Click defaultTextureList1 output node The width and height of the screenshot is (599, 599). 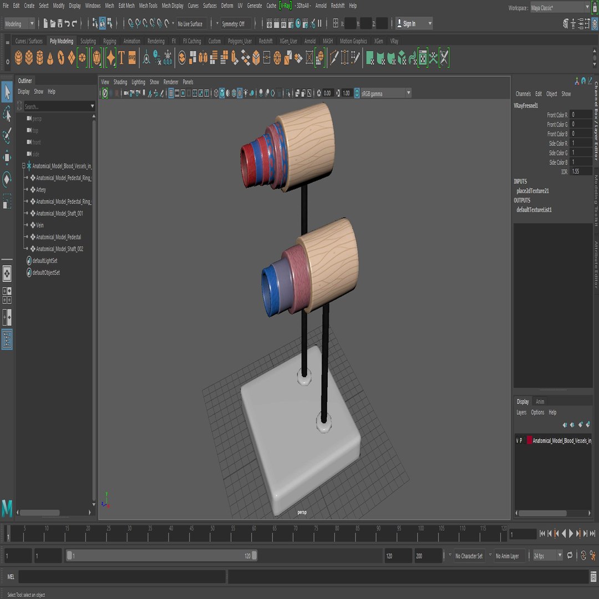(534, 209)
